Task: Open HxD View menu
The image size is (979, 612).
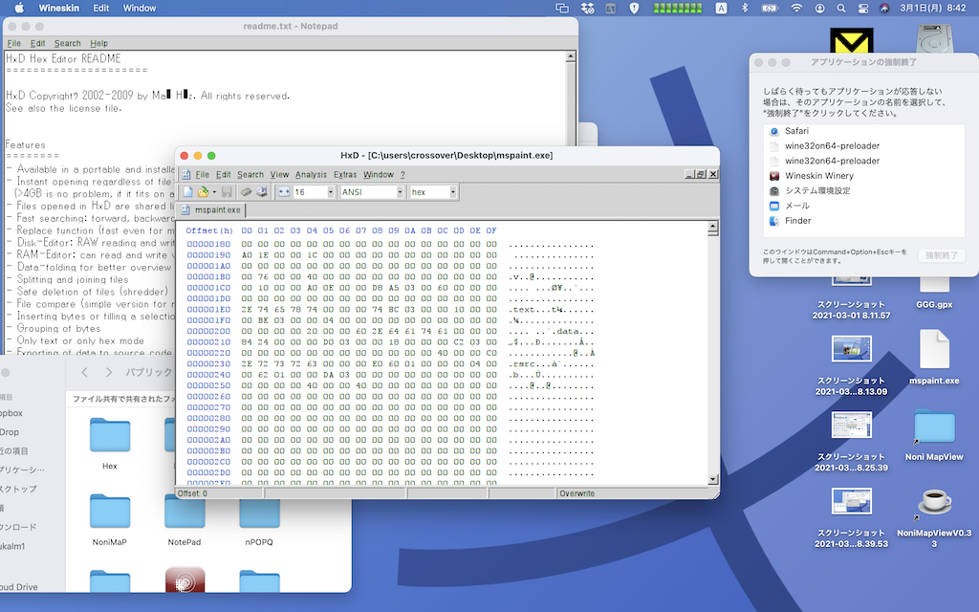Action: (x=279, y=175)
